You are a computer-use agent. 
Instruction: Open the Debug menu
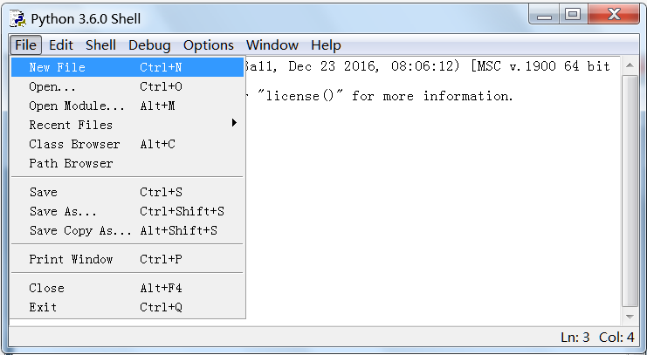149,45
